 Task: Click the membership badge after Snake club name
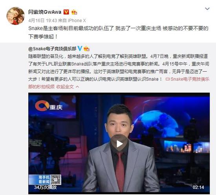(x=87, y=49)
